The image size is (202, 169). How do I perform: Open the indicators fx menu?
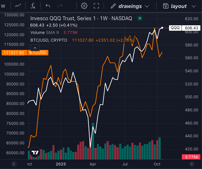click(x=33, y=6)
